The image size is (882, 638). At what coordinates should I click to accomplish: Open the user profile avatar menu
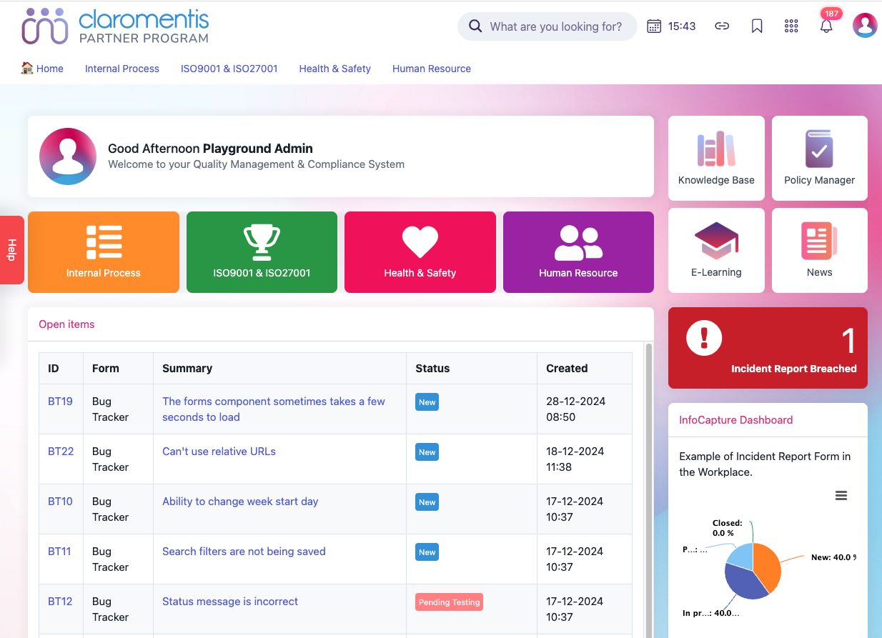(865, 26)
